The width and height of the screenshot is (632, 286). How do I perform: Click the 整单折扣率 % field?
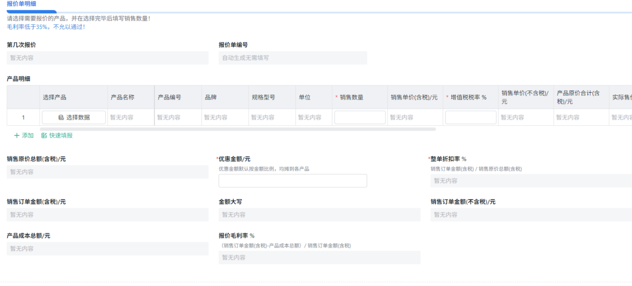[531, 181]
